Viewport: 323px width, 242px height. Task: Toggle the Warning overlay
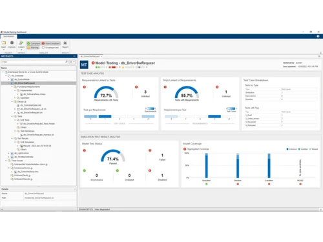pos(33,47)
